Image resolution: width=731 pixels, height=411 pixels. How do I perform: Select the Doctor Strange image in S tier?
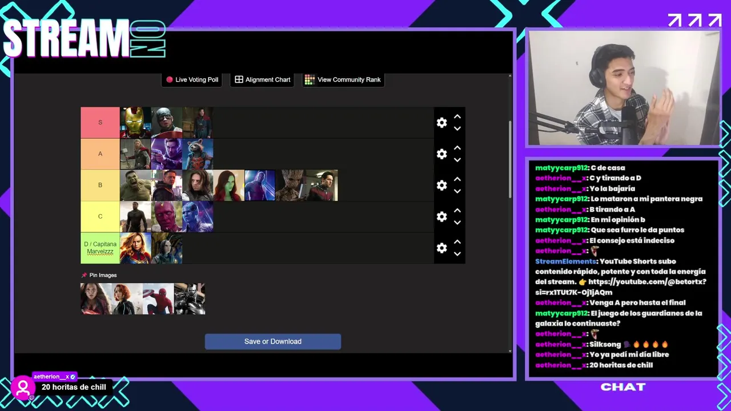click(198, 123)
